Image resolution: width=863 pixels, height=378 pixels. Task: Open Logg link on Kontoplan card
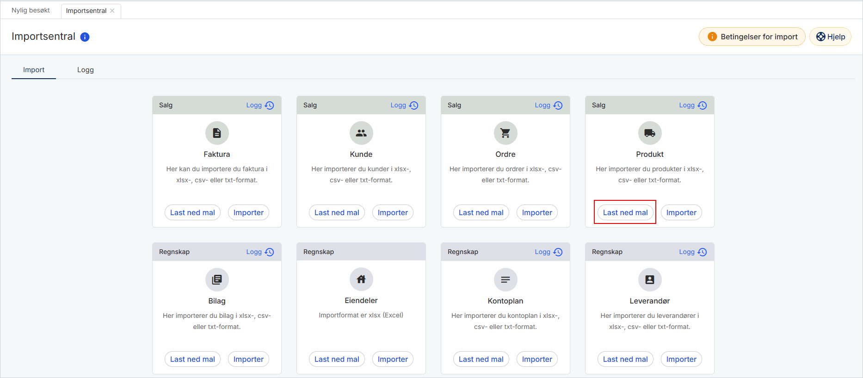(549, 252)
